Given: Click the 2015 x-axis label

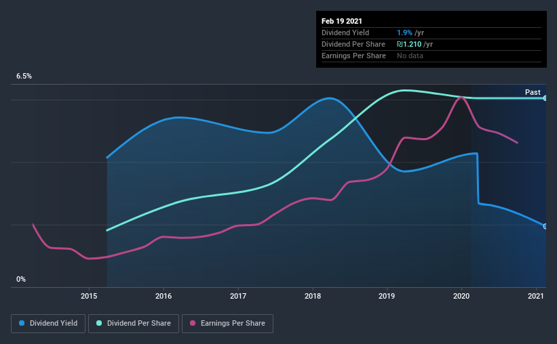Looking at the screenshot, I should pyautogui.click(x=89, y=296).
